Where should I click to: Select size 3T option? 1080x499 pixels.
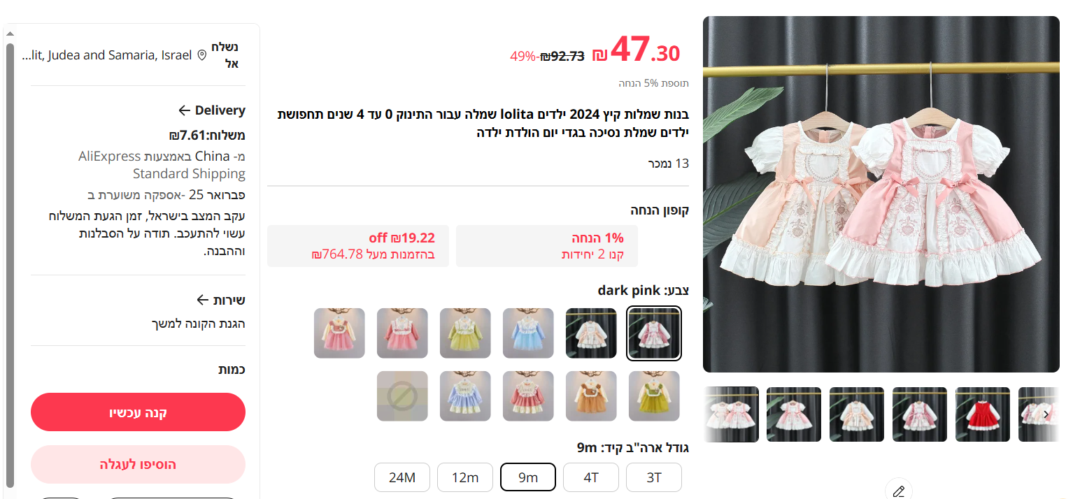pos(654,477)
